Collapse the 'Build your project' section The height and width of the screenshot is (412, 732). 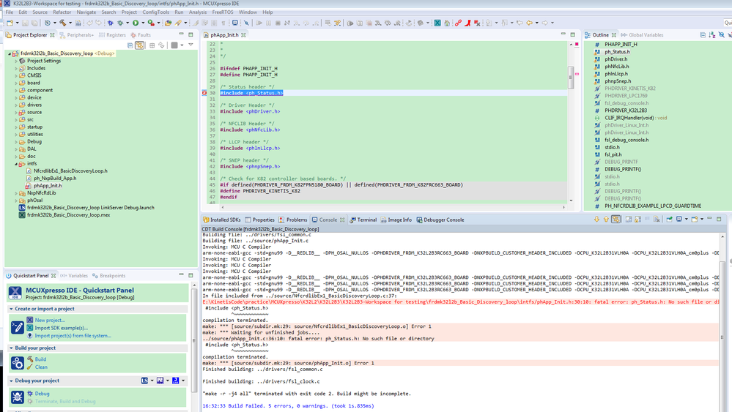[12, 348]
